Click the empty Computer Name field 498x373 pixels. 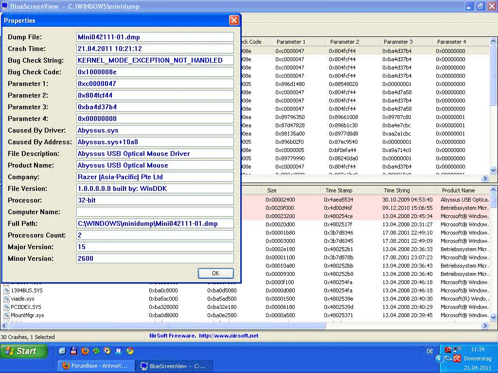(155, 212)
